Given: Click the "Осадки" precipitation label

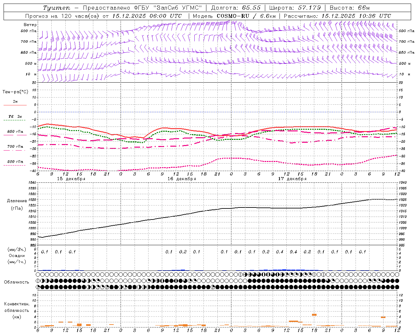Looking at the screenshot, I should point(17,256).
